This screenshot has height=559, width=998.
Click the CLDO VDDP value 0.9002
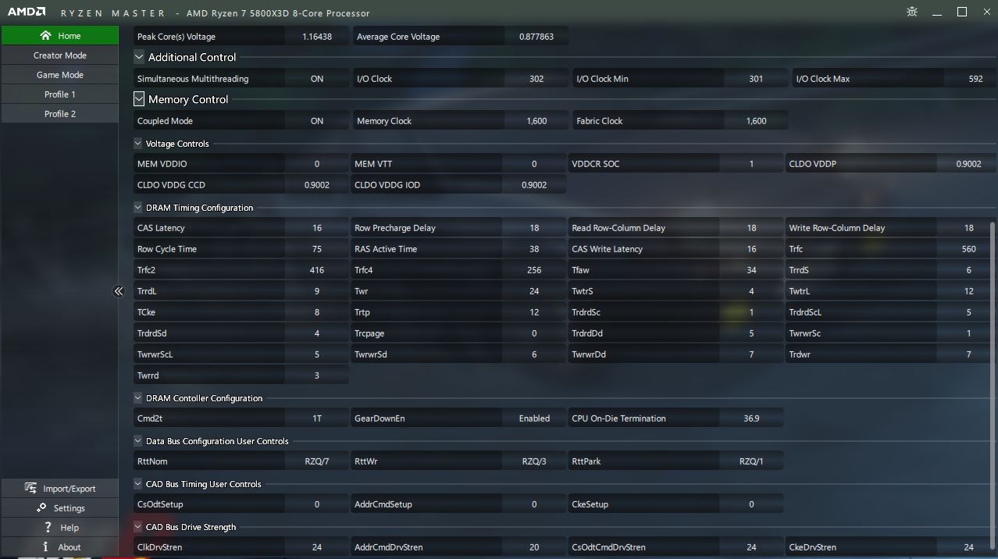[x=968, y=164]
